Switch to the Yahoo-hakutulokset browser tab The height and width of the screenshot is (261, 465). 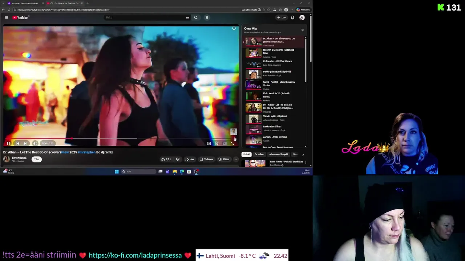pyautogui.click(x=25, y=3)
